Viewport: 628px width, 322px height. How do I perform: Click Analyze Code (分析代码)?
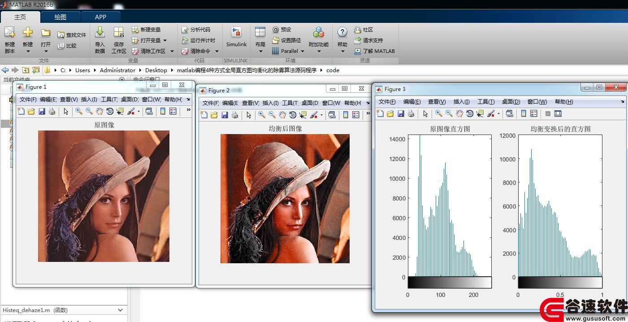coord(196,30)
